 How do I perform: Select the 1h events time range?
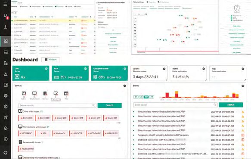point(136,97)
